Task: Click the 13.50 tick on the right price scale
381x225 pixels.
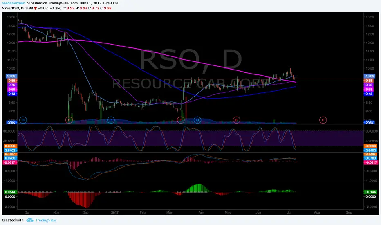Action: pyautogui.click(x=370, y=17)
